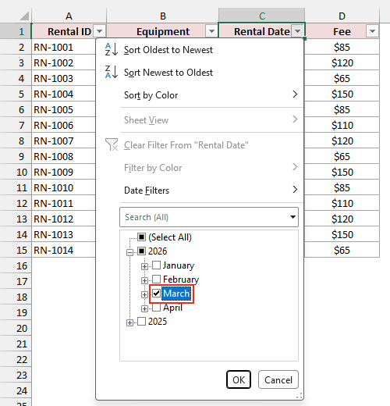This screenshot has width=390, height=406.
Task: Open the Search box dropdown arrow
Action: pos(293,217)
